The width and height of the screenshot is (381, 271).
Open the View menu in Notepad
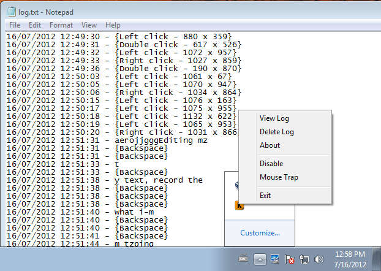[89, 25]
